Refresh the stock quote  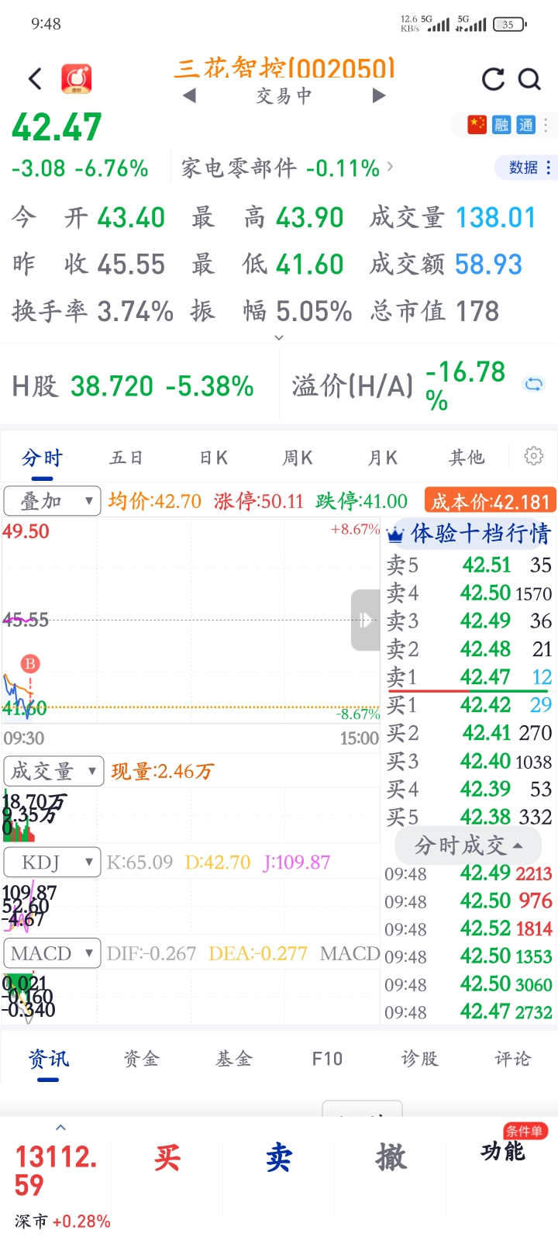click(x=493, y=79)
